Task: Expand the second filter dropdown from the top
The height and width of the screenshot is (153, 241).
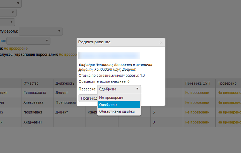Action: point(13,12)
